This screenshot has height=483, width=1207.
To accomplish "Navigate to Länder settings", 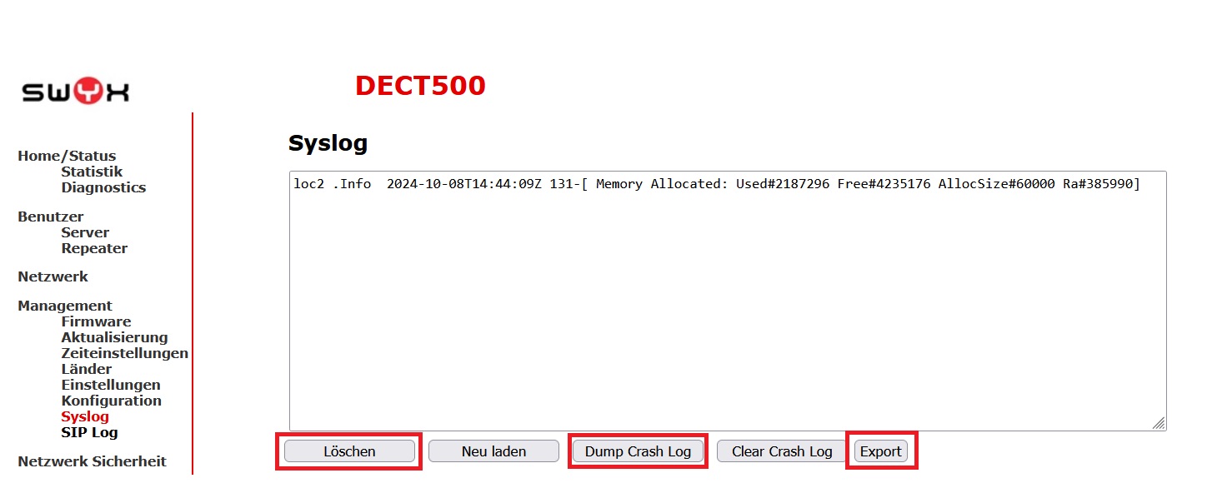I will [x=86, y=369].
